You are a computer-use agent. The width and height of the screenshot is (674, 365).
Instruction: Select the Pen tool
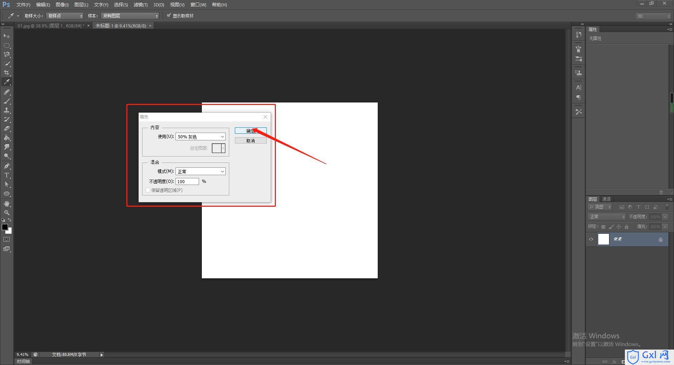tap(7, 166)
